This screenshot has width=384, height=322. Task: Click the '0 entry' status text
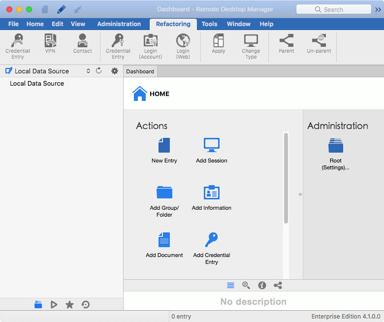[181, 317]
